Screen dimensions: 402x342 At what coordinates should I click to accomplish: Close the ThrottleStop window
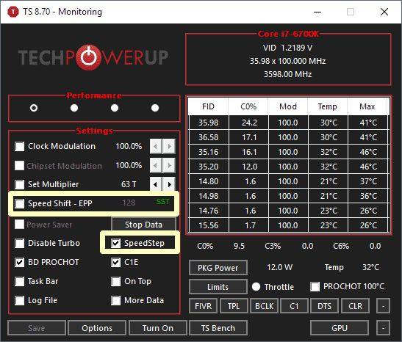coord(384,12)
